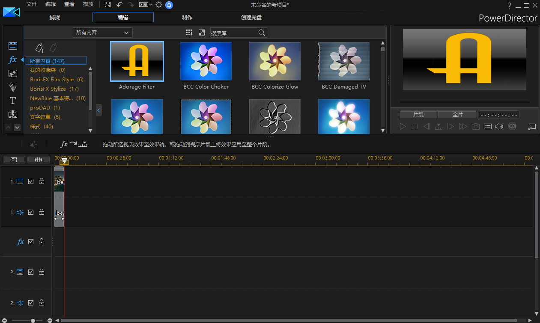This screenshot has height=323, width=540.
Task: Step to next frame in preview
Action: 450,127
